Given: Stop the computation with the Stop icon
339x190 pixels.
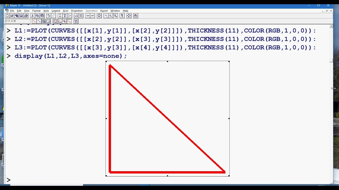Looking at the screenshot, I should (x=99, y=16).
